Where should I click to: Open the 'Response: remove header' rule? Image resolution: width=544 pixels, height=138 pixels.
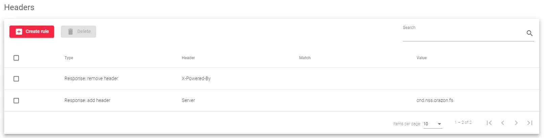pos(91,78)
